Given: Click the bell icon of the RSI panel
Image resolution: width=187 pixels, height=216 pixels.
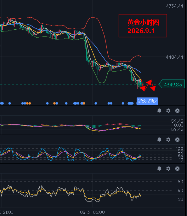Looking at the screenshot, I should click(159, 169).
